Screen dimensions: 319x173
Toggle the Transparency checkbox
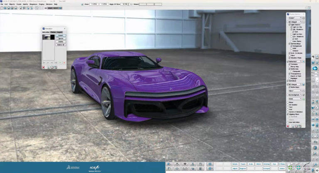[290, 73]
